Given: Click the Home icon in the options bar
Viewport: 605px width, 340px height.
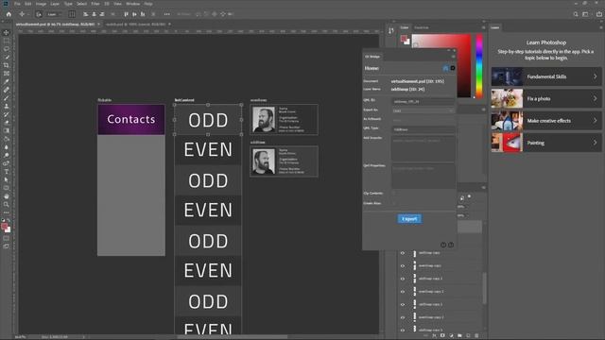Looking at the screenshot, I should tap(9, 14).
